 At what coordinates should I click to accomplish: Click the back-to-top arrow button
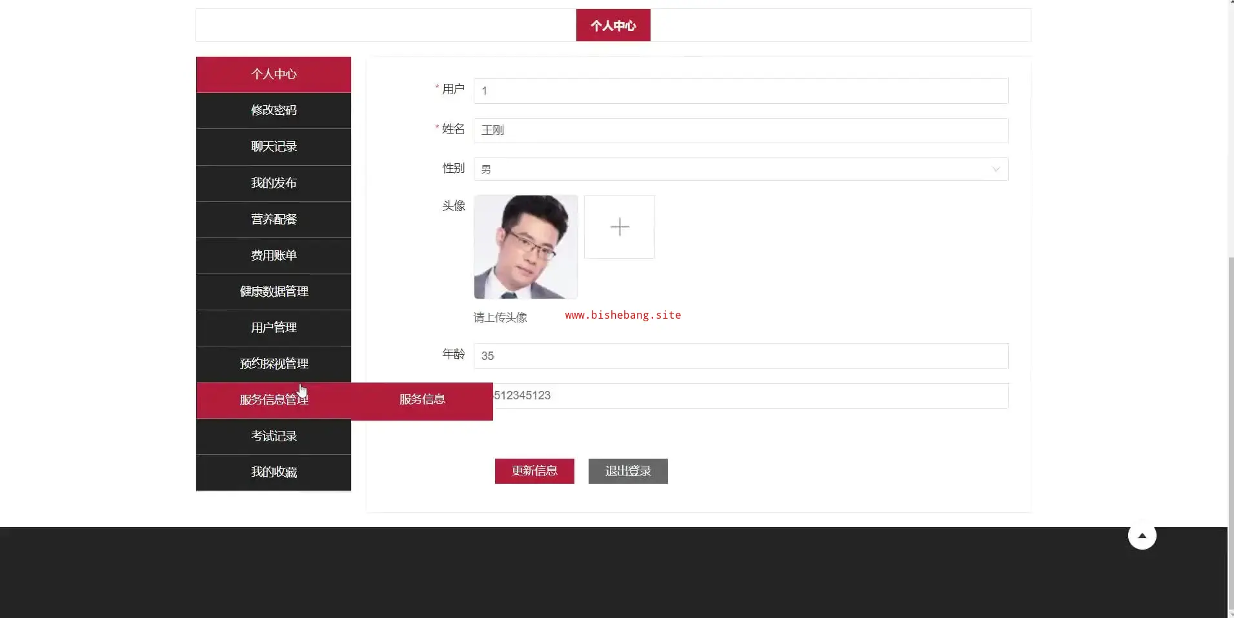click(x=1142, y=535)
